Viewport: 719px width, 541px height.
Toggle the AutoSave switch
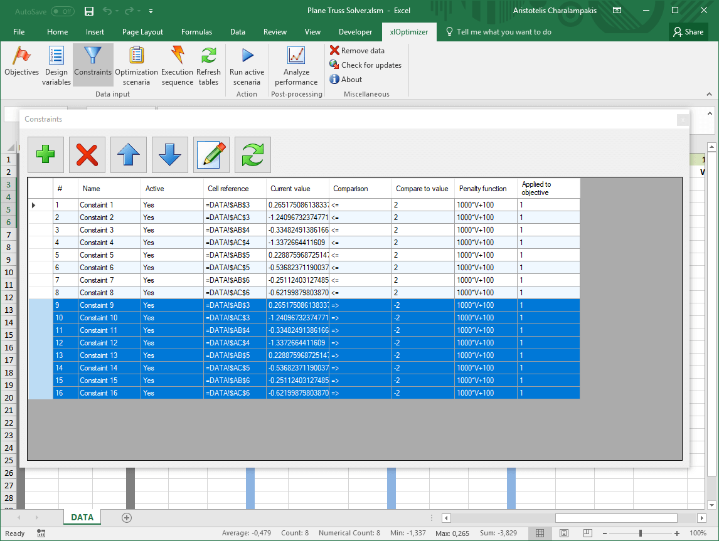tap(62, 11)
